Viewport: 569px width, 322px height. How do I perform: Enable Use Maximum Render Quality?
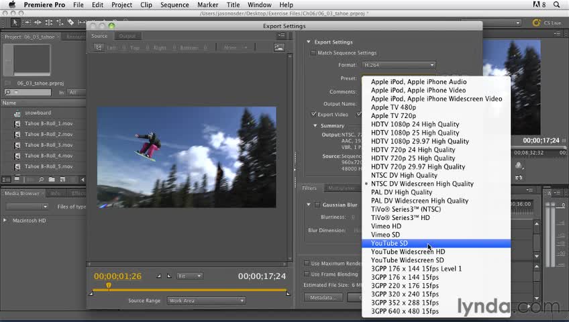pyautogui.click(x=307, y=263)
